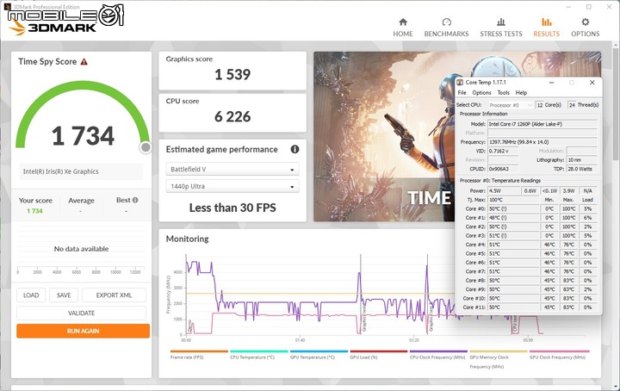The width and height of the screenshot is (620, 391).
Task: Click the info icon next to Best
Action: [135, 200]
